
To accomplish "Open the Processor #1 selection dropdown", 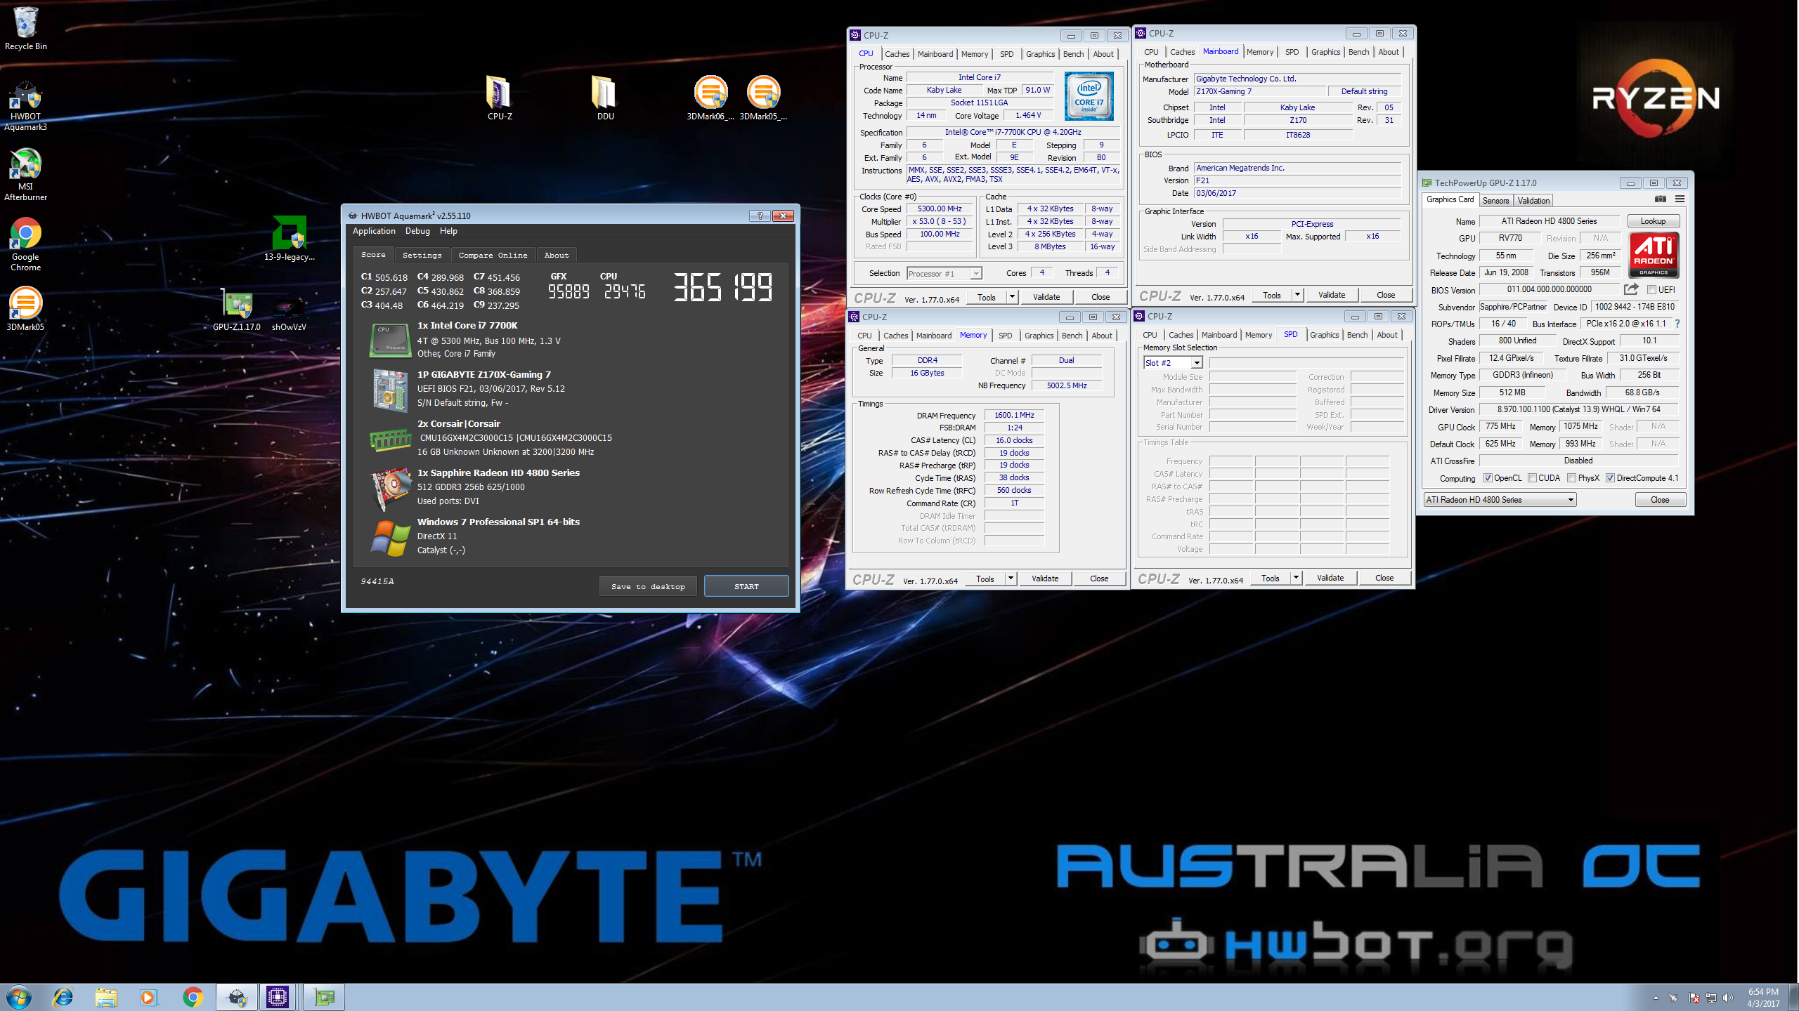I will coord(944,273).
